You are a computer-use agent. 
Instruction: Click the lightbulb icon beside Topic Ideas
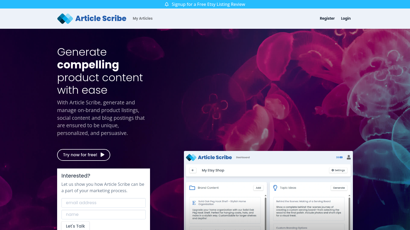pos(275,188)
